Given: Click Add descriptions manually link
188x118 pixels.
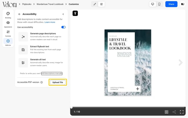Looking at the screenshot, I should tap(52, 73).
